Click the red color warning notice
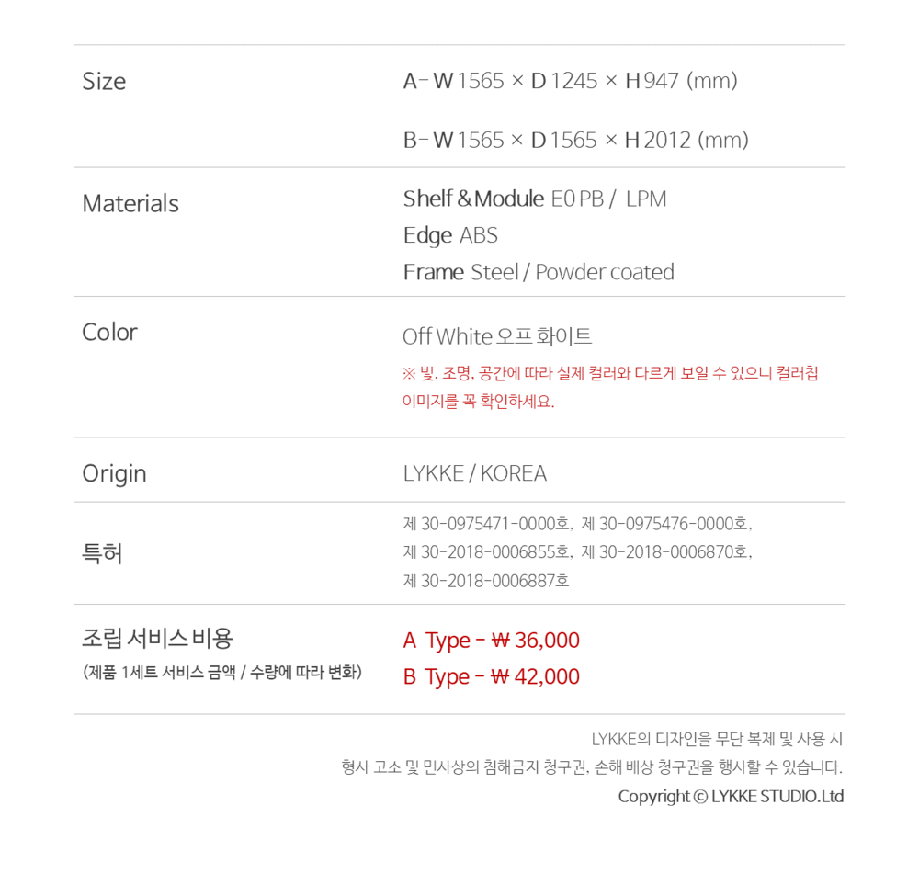 click(610, 387)
